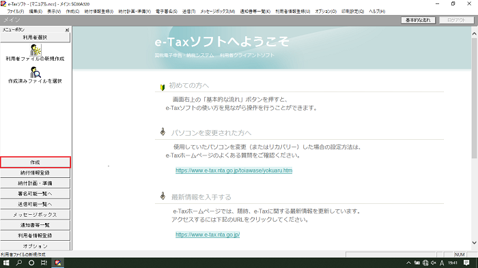Click the battery tray icon
The height and width of the screenshot is (268, 478).
[417, 263]
